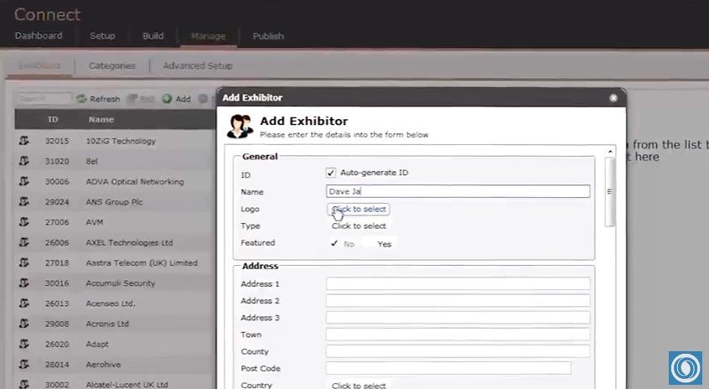
Task: Open the Logo click-to-select picker
Action: (x=358, y=209)
